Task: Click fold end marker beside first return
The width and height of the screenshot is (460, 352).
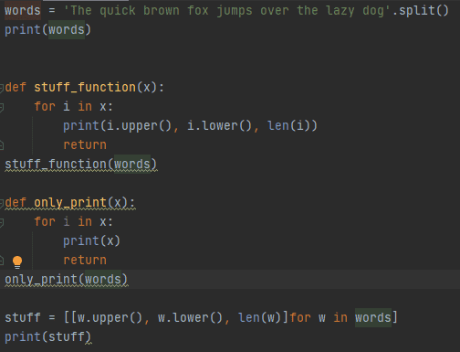Action: [1, 145]
